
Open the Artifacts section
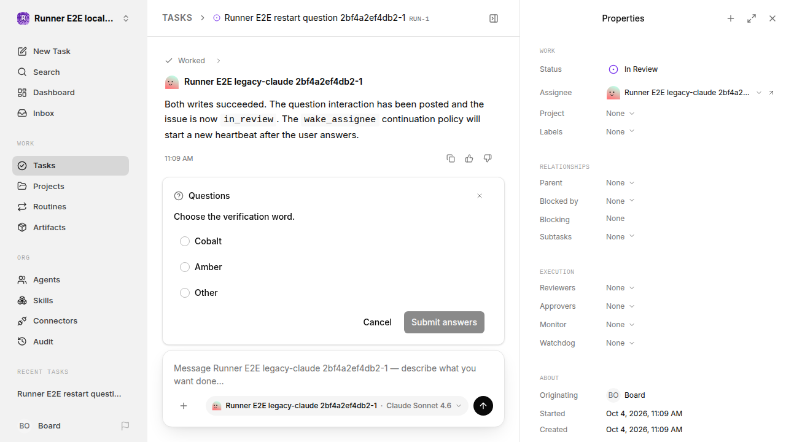click(71, 228)
